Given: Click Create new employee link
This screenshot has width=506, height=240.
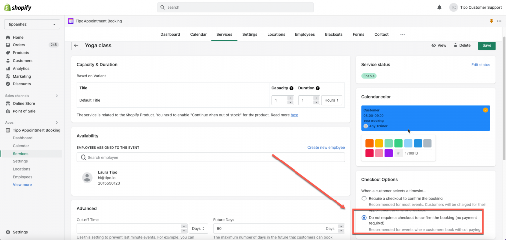Looking at the screenshot, I should pyautogui.click(x=326, y=148).
